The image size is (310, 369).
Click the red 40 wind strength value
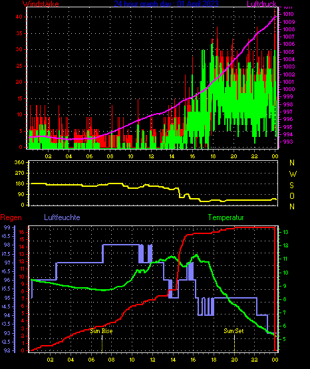19,17
